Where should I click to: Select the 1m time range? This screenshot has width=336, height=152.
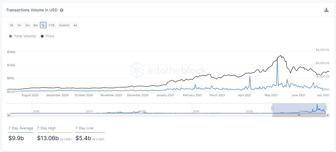19,25
